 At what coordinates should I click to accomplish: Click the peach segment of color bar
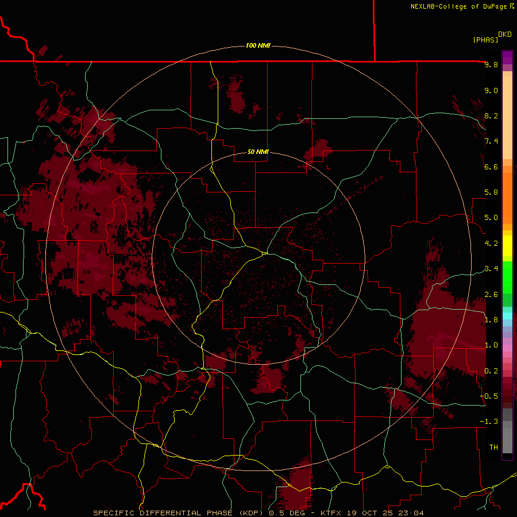click(507, 118)
